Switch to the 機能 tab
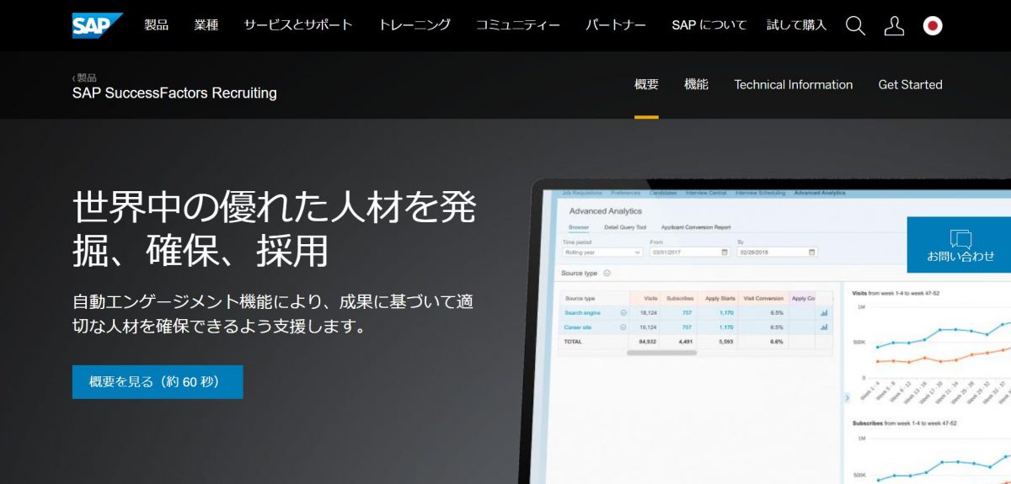The width and height of the screenshot is (1011, 484). (x=696, y=84)
